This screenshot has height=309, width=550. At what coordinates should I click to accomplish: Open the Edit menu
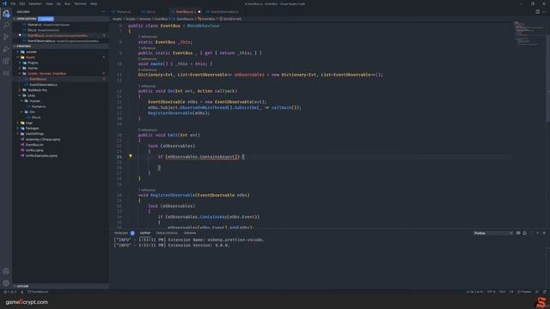(22, 3)
